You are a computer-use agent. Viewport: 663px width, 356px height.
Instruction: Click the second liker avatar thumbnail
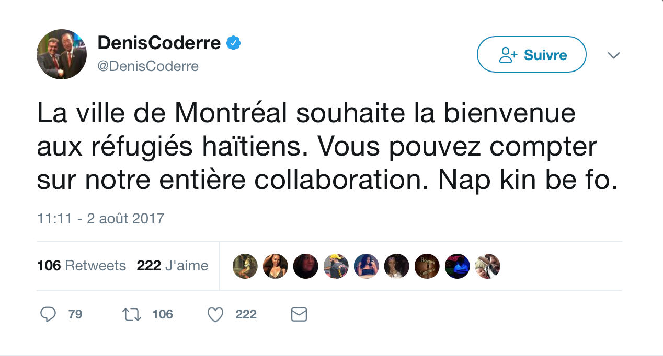pos(276,266)
